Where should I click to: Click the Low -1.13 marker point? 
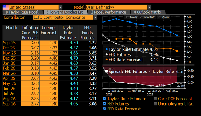157,87
